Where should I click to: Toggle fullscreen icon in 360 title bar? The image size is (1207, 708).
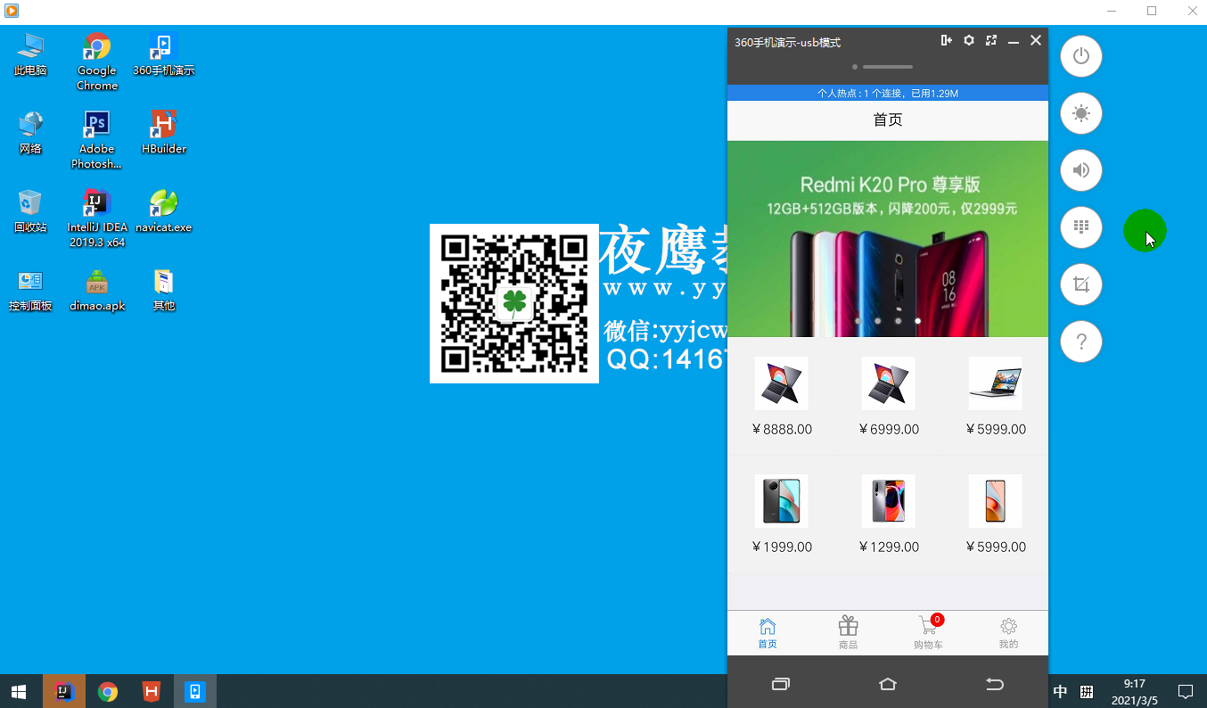(991, 40)
